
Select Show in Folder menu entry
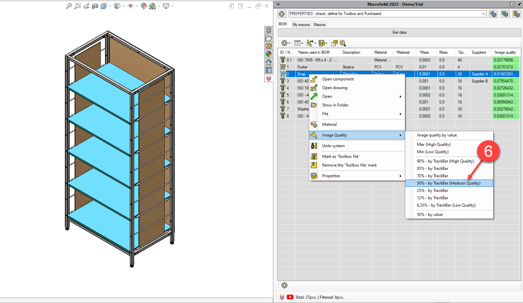pos(357,105)
